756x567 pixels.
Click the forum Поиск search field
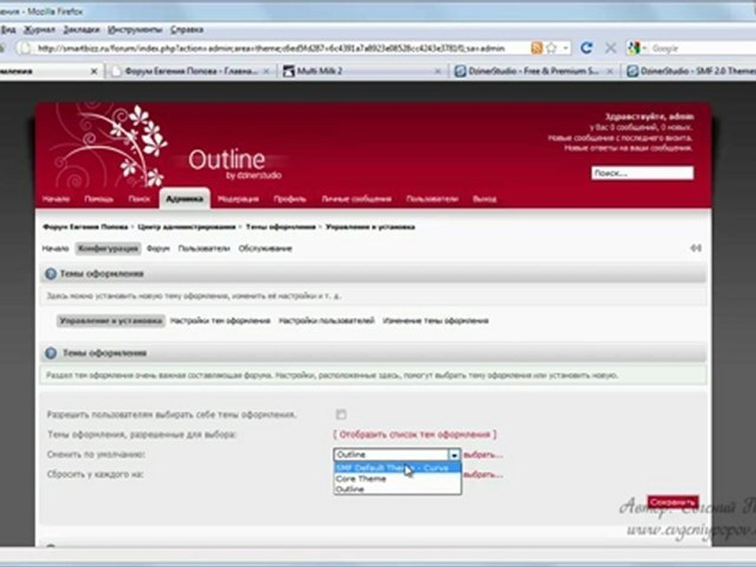pos(643,172)
